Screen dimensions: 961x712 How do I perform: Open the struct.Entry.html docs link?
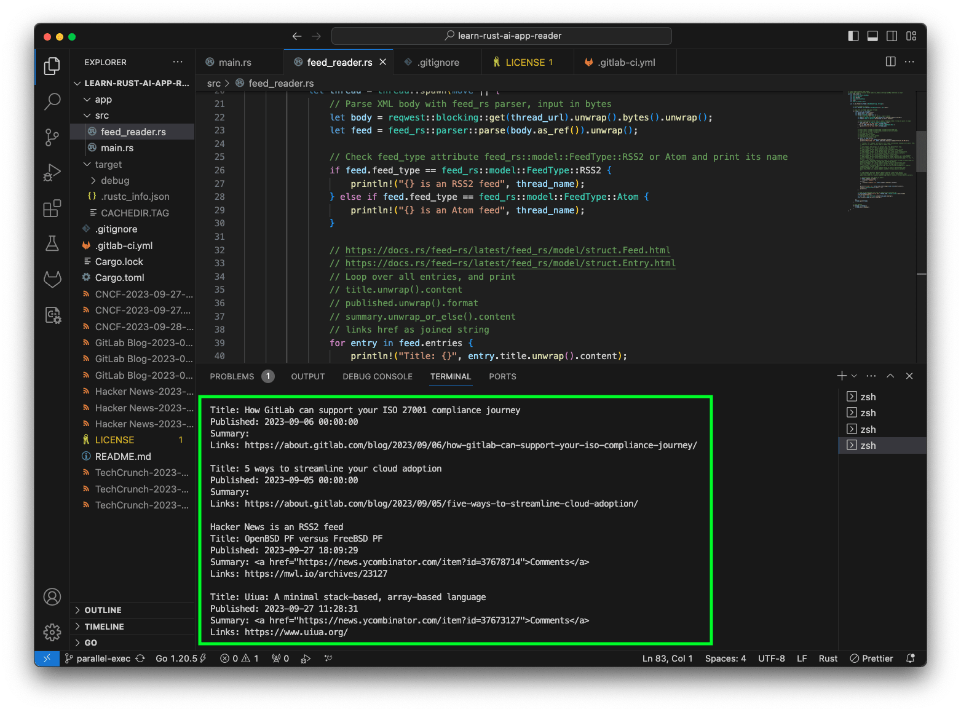[510, 263]
